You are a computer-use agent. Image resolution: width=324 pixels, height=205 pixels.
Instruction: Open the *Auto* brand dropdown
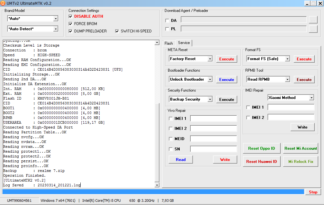click(56, 19)
